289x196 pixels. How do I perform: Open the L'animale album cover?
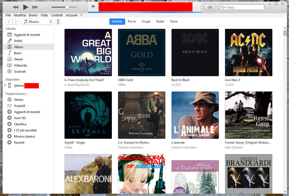click(x=195, y=115)
